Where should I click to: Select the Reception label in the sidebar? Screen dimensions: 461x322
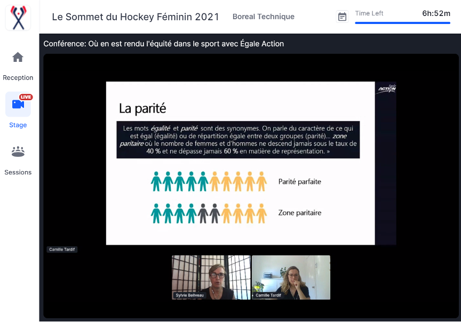pos(18,78)
